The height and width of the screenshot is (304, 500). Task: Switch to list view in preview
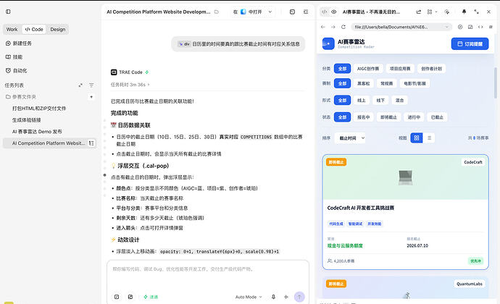coord(429,138)
